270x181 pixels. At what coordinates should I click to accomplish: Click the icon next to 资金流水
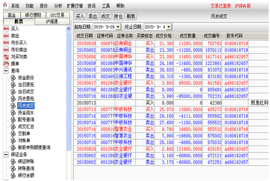pos(13,112)
